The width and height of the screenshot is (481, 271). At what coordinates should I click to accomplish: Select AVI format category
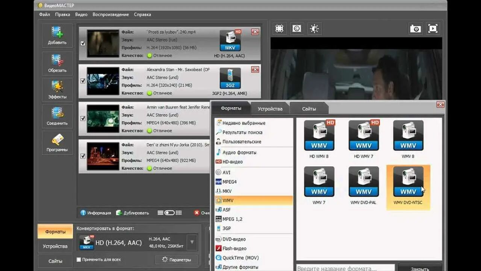point(254,172)
